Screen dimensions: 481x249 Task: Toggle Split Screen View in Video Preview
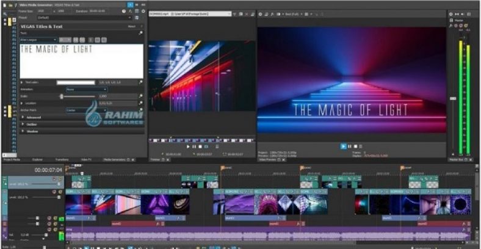(x=278, y=14)
